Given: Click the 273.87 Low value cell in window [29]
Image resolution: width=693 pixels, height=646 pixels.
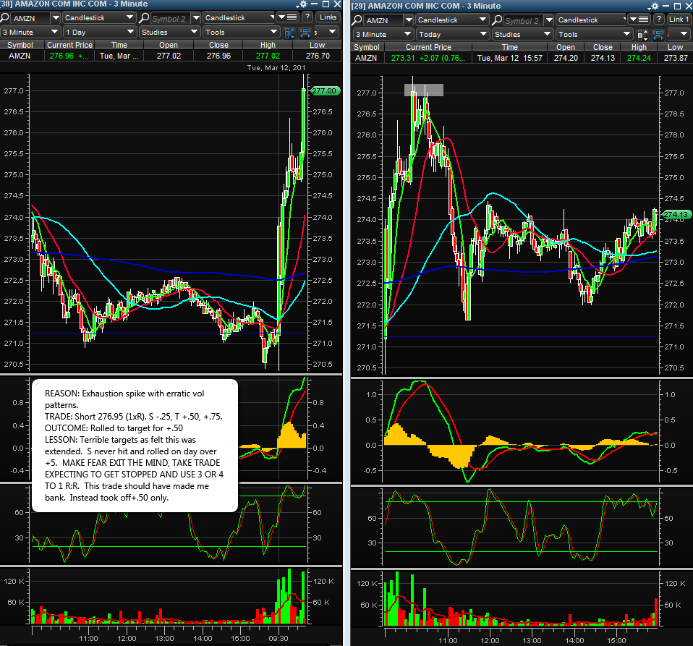Looking at the screenshot, I should point(676,58).
